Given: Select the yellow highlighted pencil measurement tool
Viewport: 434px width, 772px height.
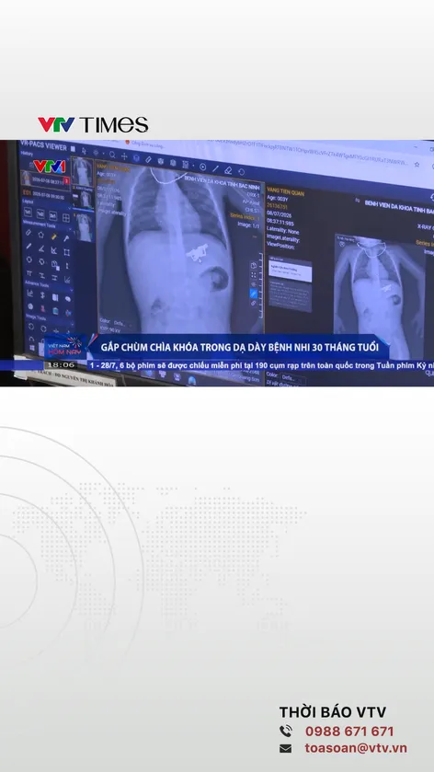Looking at the screenshot, I should pyautogui.click(x=53, y=236).
